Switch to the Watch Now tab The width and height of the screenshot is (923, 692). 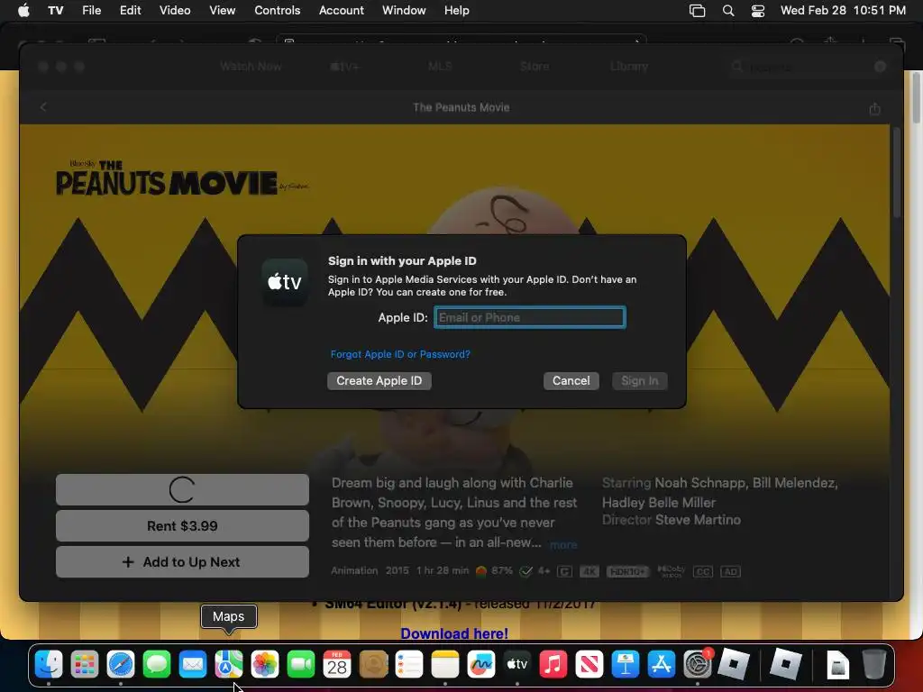point(251,67)
